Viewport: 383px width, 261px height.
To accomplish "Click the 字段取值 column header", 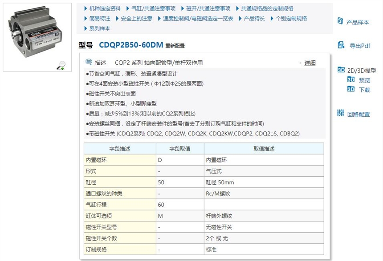I will coord(180,149).
